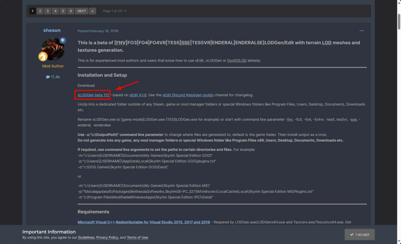Jump to page 3
Image resolution: width=401 pixels, height=244 pixels.
(48, 11)
